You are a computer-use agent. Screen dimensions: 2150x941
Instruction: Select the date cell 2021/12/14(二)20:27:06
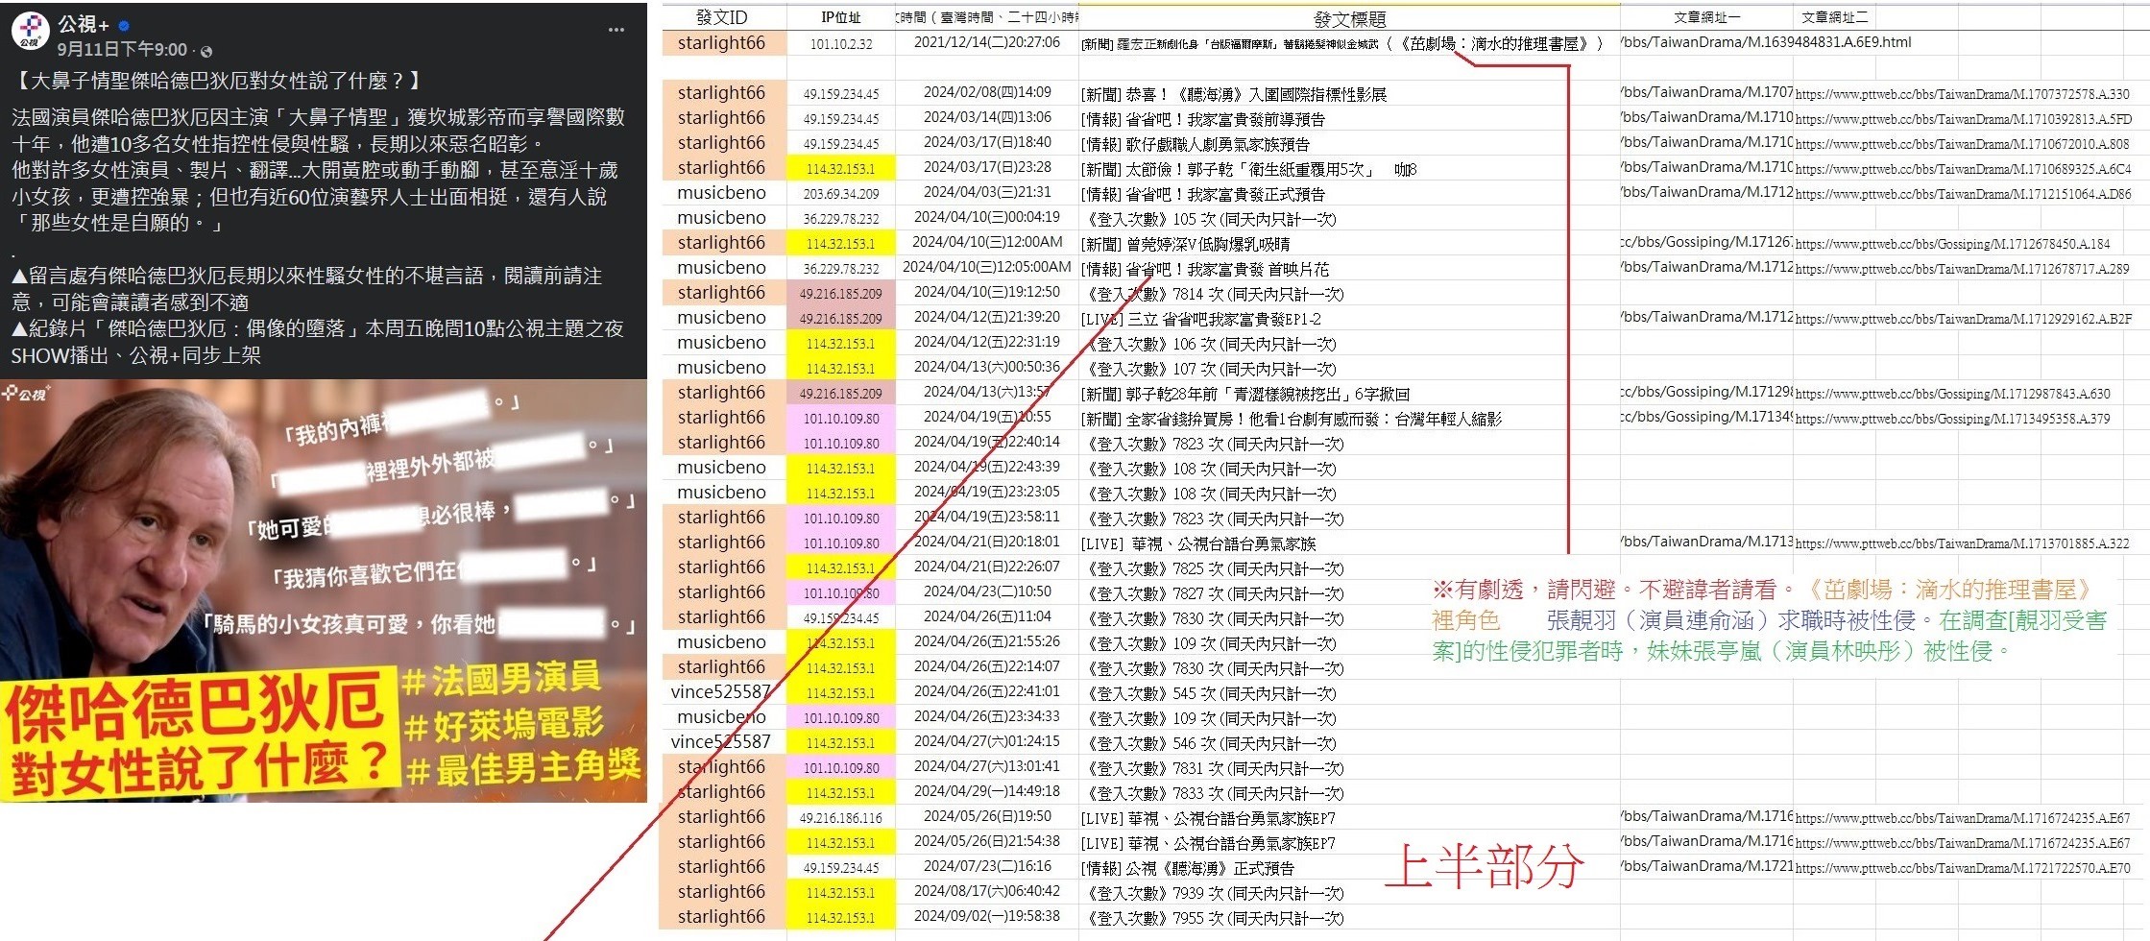tap(987, 42)
